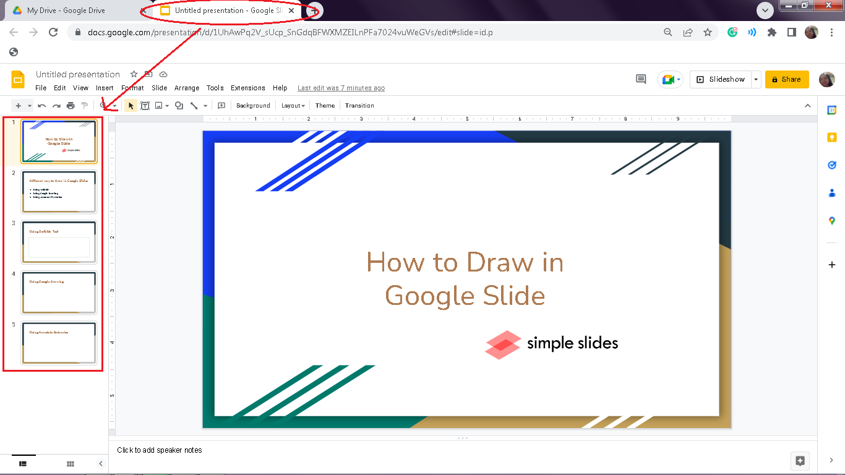The image size is (845, 475).
Task: Open the Edit menu
Action: click(x=59, y=88)
